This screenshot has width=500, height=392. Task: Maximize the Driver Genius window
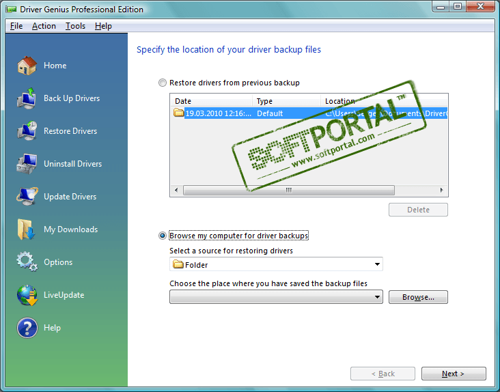click(x=458, y=6)
